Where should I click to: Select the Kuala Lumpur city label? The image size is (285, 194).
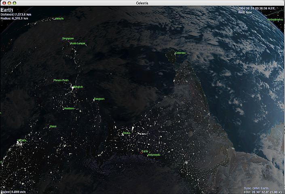click(x=78, y=43)
